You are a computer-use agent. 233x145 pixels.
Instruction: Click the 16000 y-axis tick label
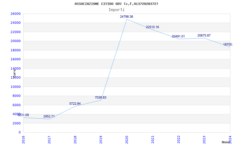point(15,59)
